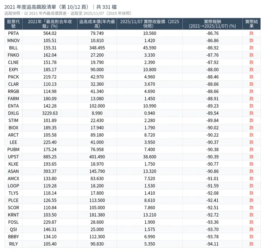Click the -94.11 return for RILY
The width and height of the screenshot is (265, 252).
click(212, 244)
